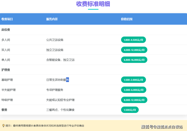Click the 收费项目 column header
Image resolution: width=187 pixels, height=131 pixels.
tap(7, 19)
